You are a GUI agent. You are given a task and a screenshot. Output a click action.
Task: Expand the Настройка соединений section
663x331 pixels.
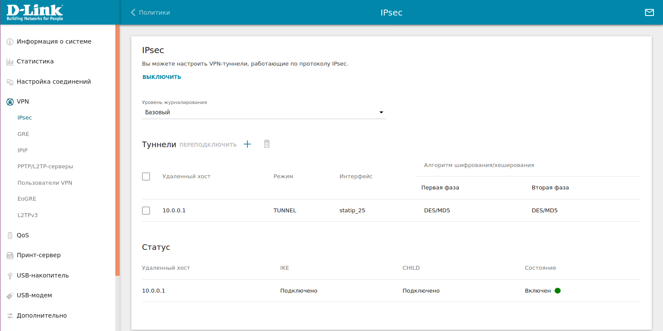(54, 82)
